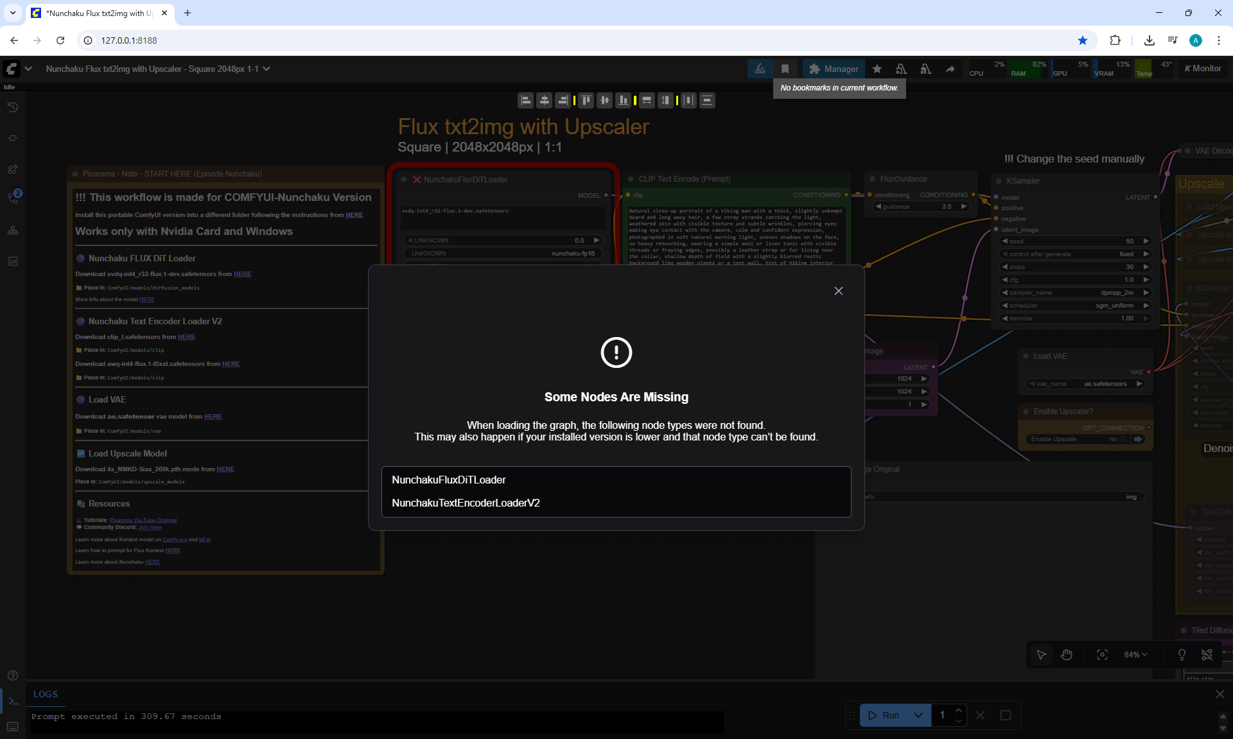Image resolution: width=1233 pixels, height=739 pixels.
Task: Expand the workflow title dropdown chevron
Action: pyautogui.click(x=267, y=69)
